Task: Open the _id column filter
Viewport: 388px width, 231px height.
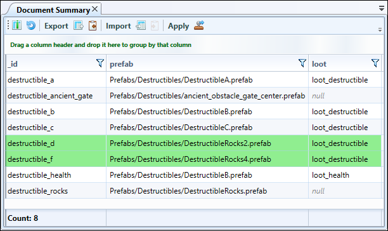Action: 100,63
